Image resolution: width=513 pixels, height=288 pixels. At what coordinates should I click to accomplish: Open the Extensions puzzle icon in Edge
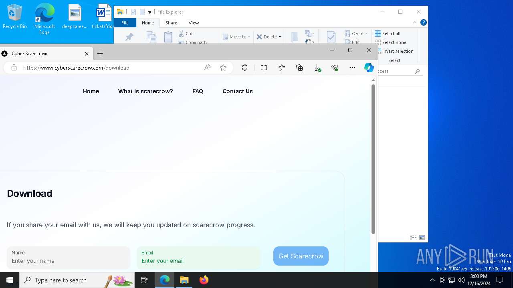point(244,68)
